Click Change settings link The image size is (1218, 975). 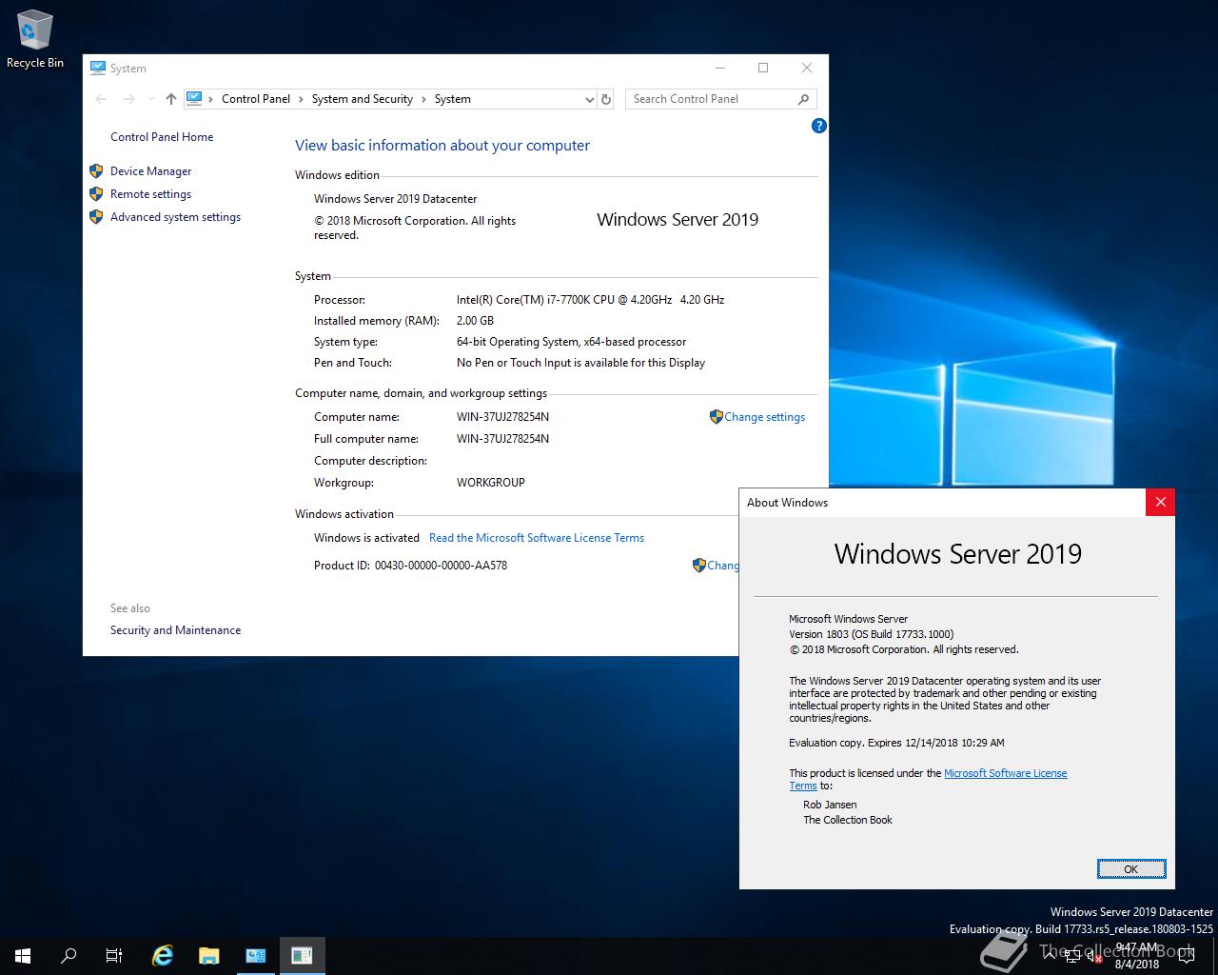tap(764, 417)
